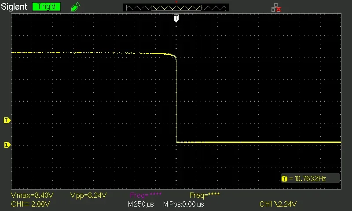Click the network disconnected icon
The width and height of the screenshot is (352, 211).
(276, 7)
